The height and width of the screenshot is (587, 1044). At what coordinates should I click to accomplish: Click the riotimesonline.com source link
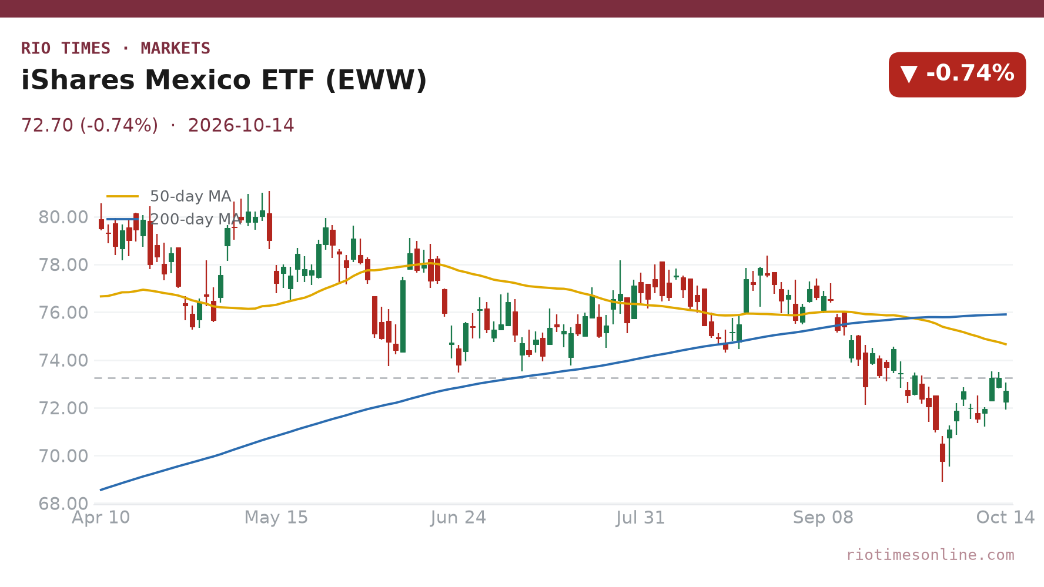pos(930,555)
